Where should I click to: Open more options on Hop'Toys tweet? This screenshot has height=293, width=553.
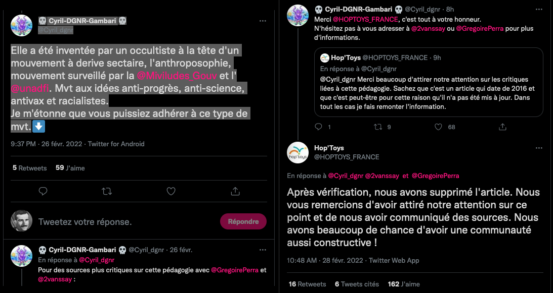[x=538, y=148]
